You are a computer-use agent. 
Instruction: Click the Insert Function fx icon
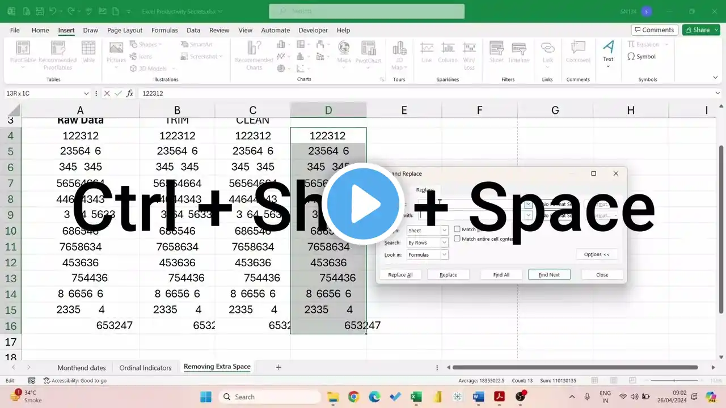tap(130, 93)
